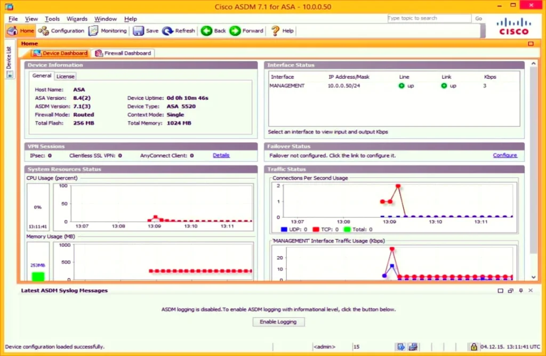Click the first status bar connection icon
The width and height of the screenshot is (546, 356).
pos(401,346)
